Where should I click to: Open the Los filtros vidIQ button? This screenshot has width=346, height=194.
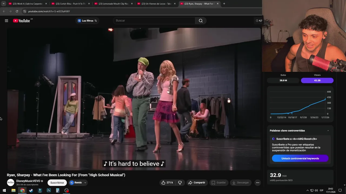[87, 21]
